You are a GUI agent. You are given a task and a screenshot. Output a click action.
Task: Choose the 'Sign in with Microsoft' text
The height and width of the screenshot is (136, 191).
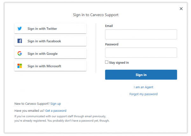click(44, 66)
